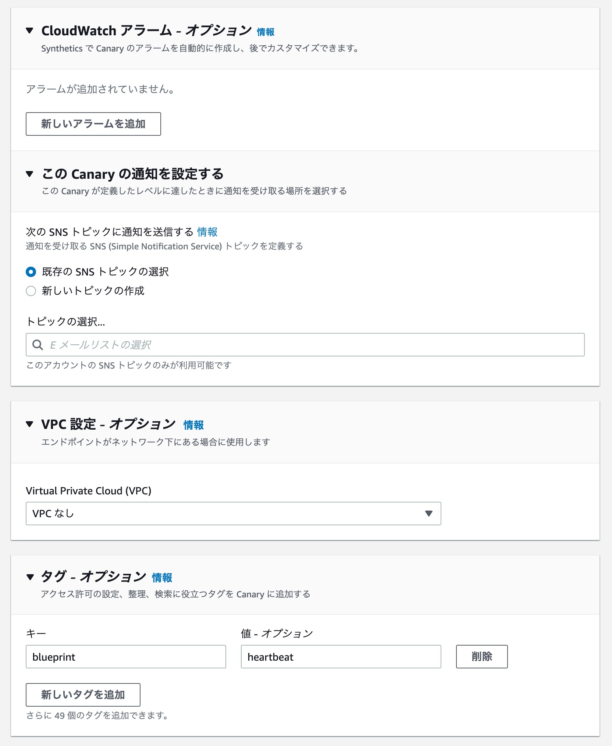Collapse the タグ - オプション section
The image size is (612, 746).
30,577
